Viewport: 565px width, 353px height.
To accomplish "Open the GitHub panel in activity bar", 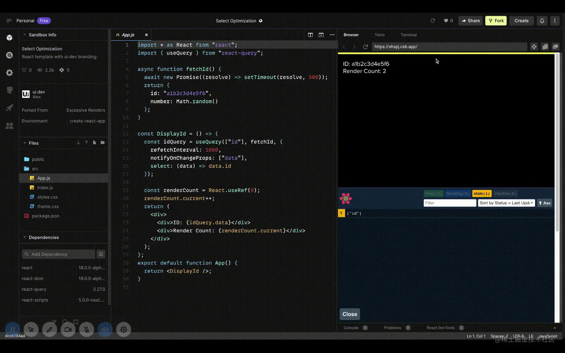I will tap(9, 90).
